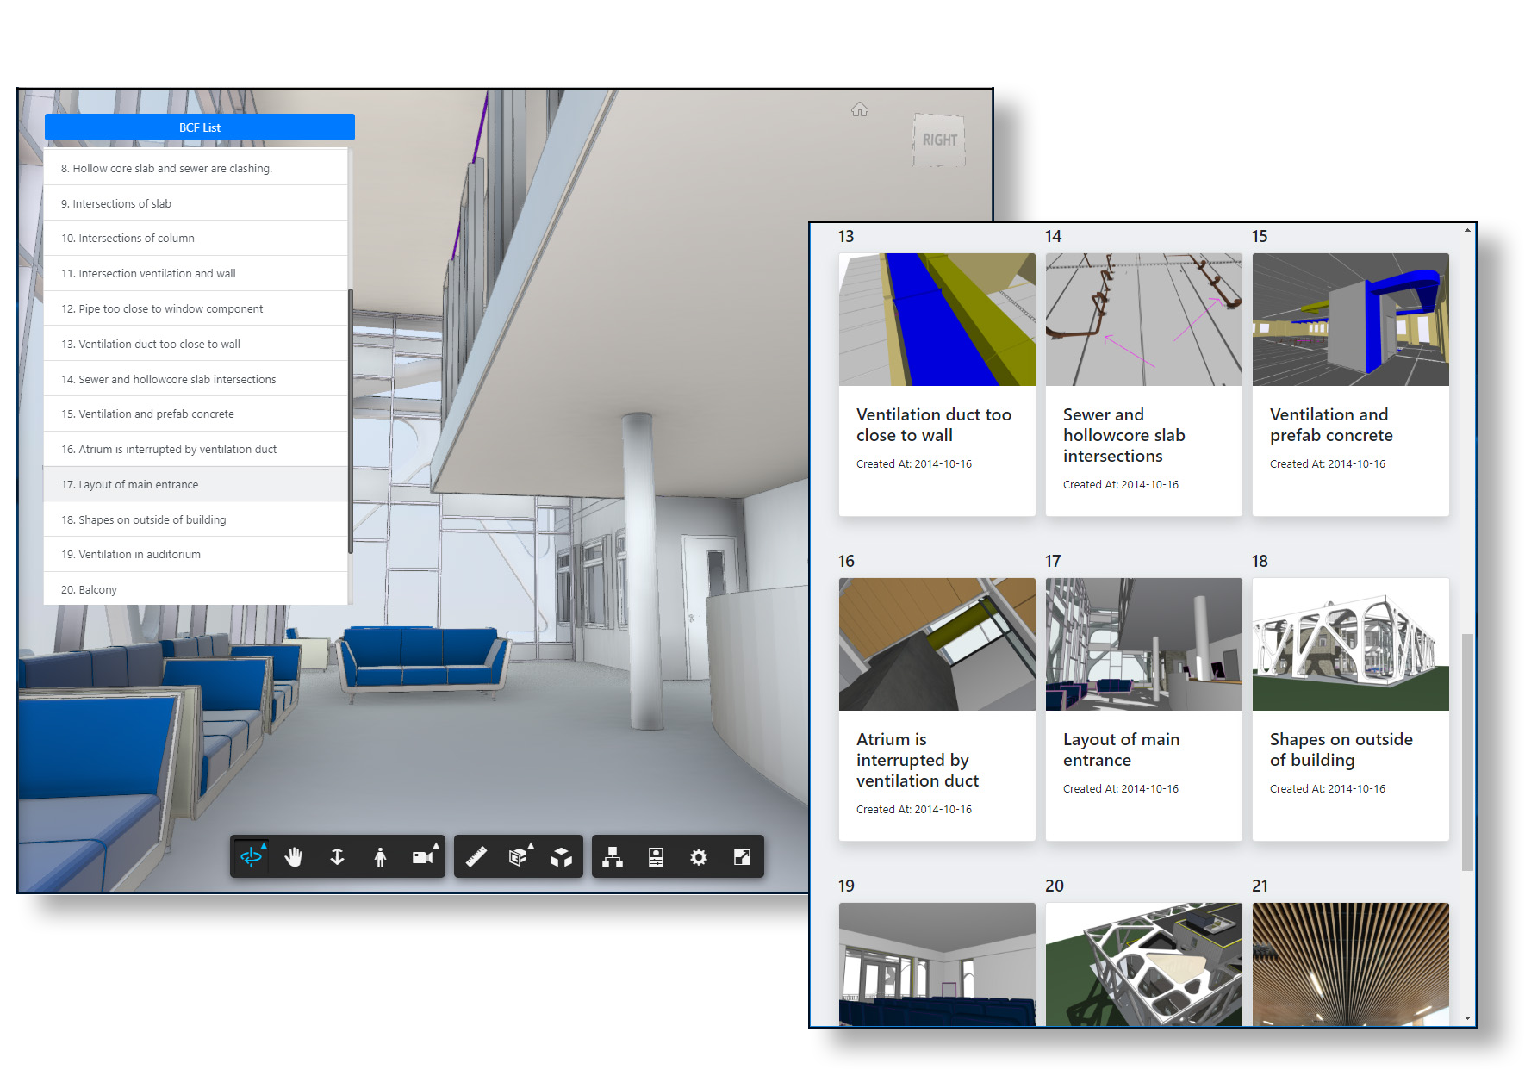Image resolution: width=1531 pixels, height=1082 pixels.
Task: Click the RIGHT face of ViewCube
Action: (x=939, y=140)
